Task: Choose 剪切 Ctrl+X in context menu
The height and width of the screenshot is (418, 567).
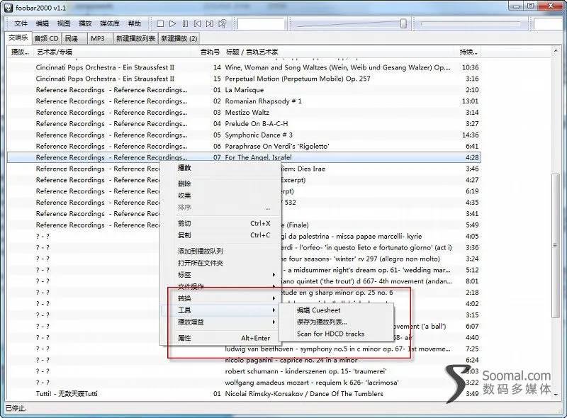Action: (220, 223)
